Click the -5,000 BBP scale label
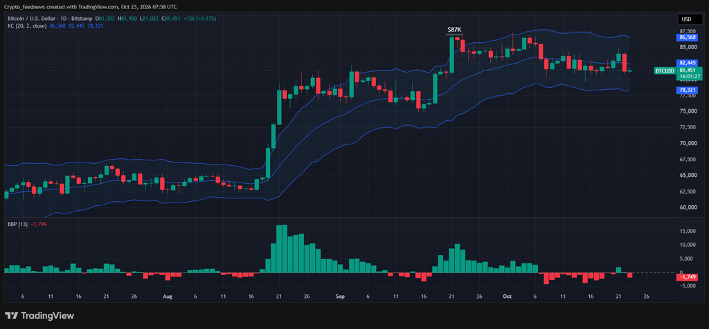Screen dimensions: 709x329 687,287
